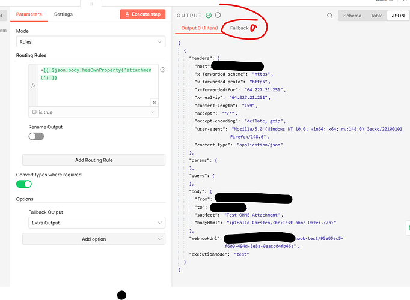This screenshot has width=410, height=300.
Task: Click the "user-agent" key
Action: (x=210, y=129)
